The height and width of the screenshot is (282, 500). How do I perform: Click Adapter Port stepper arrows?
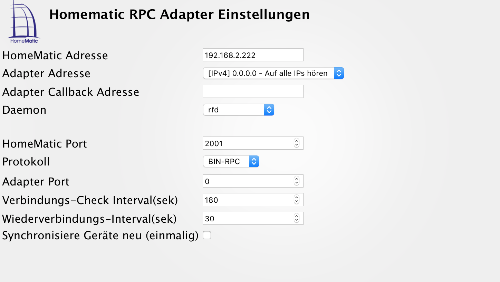[x=297, y=181]
